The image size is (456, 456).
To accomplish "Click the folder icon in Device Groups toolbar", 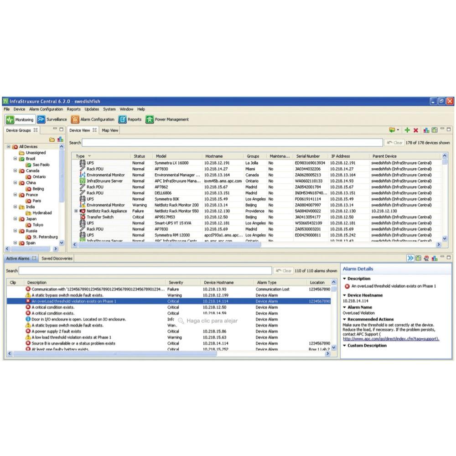I will point(52,140).
